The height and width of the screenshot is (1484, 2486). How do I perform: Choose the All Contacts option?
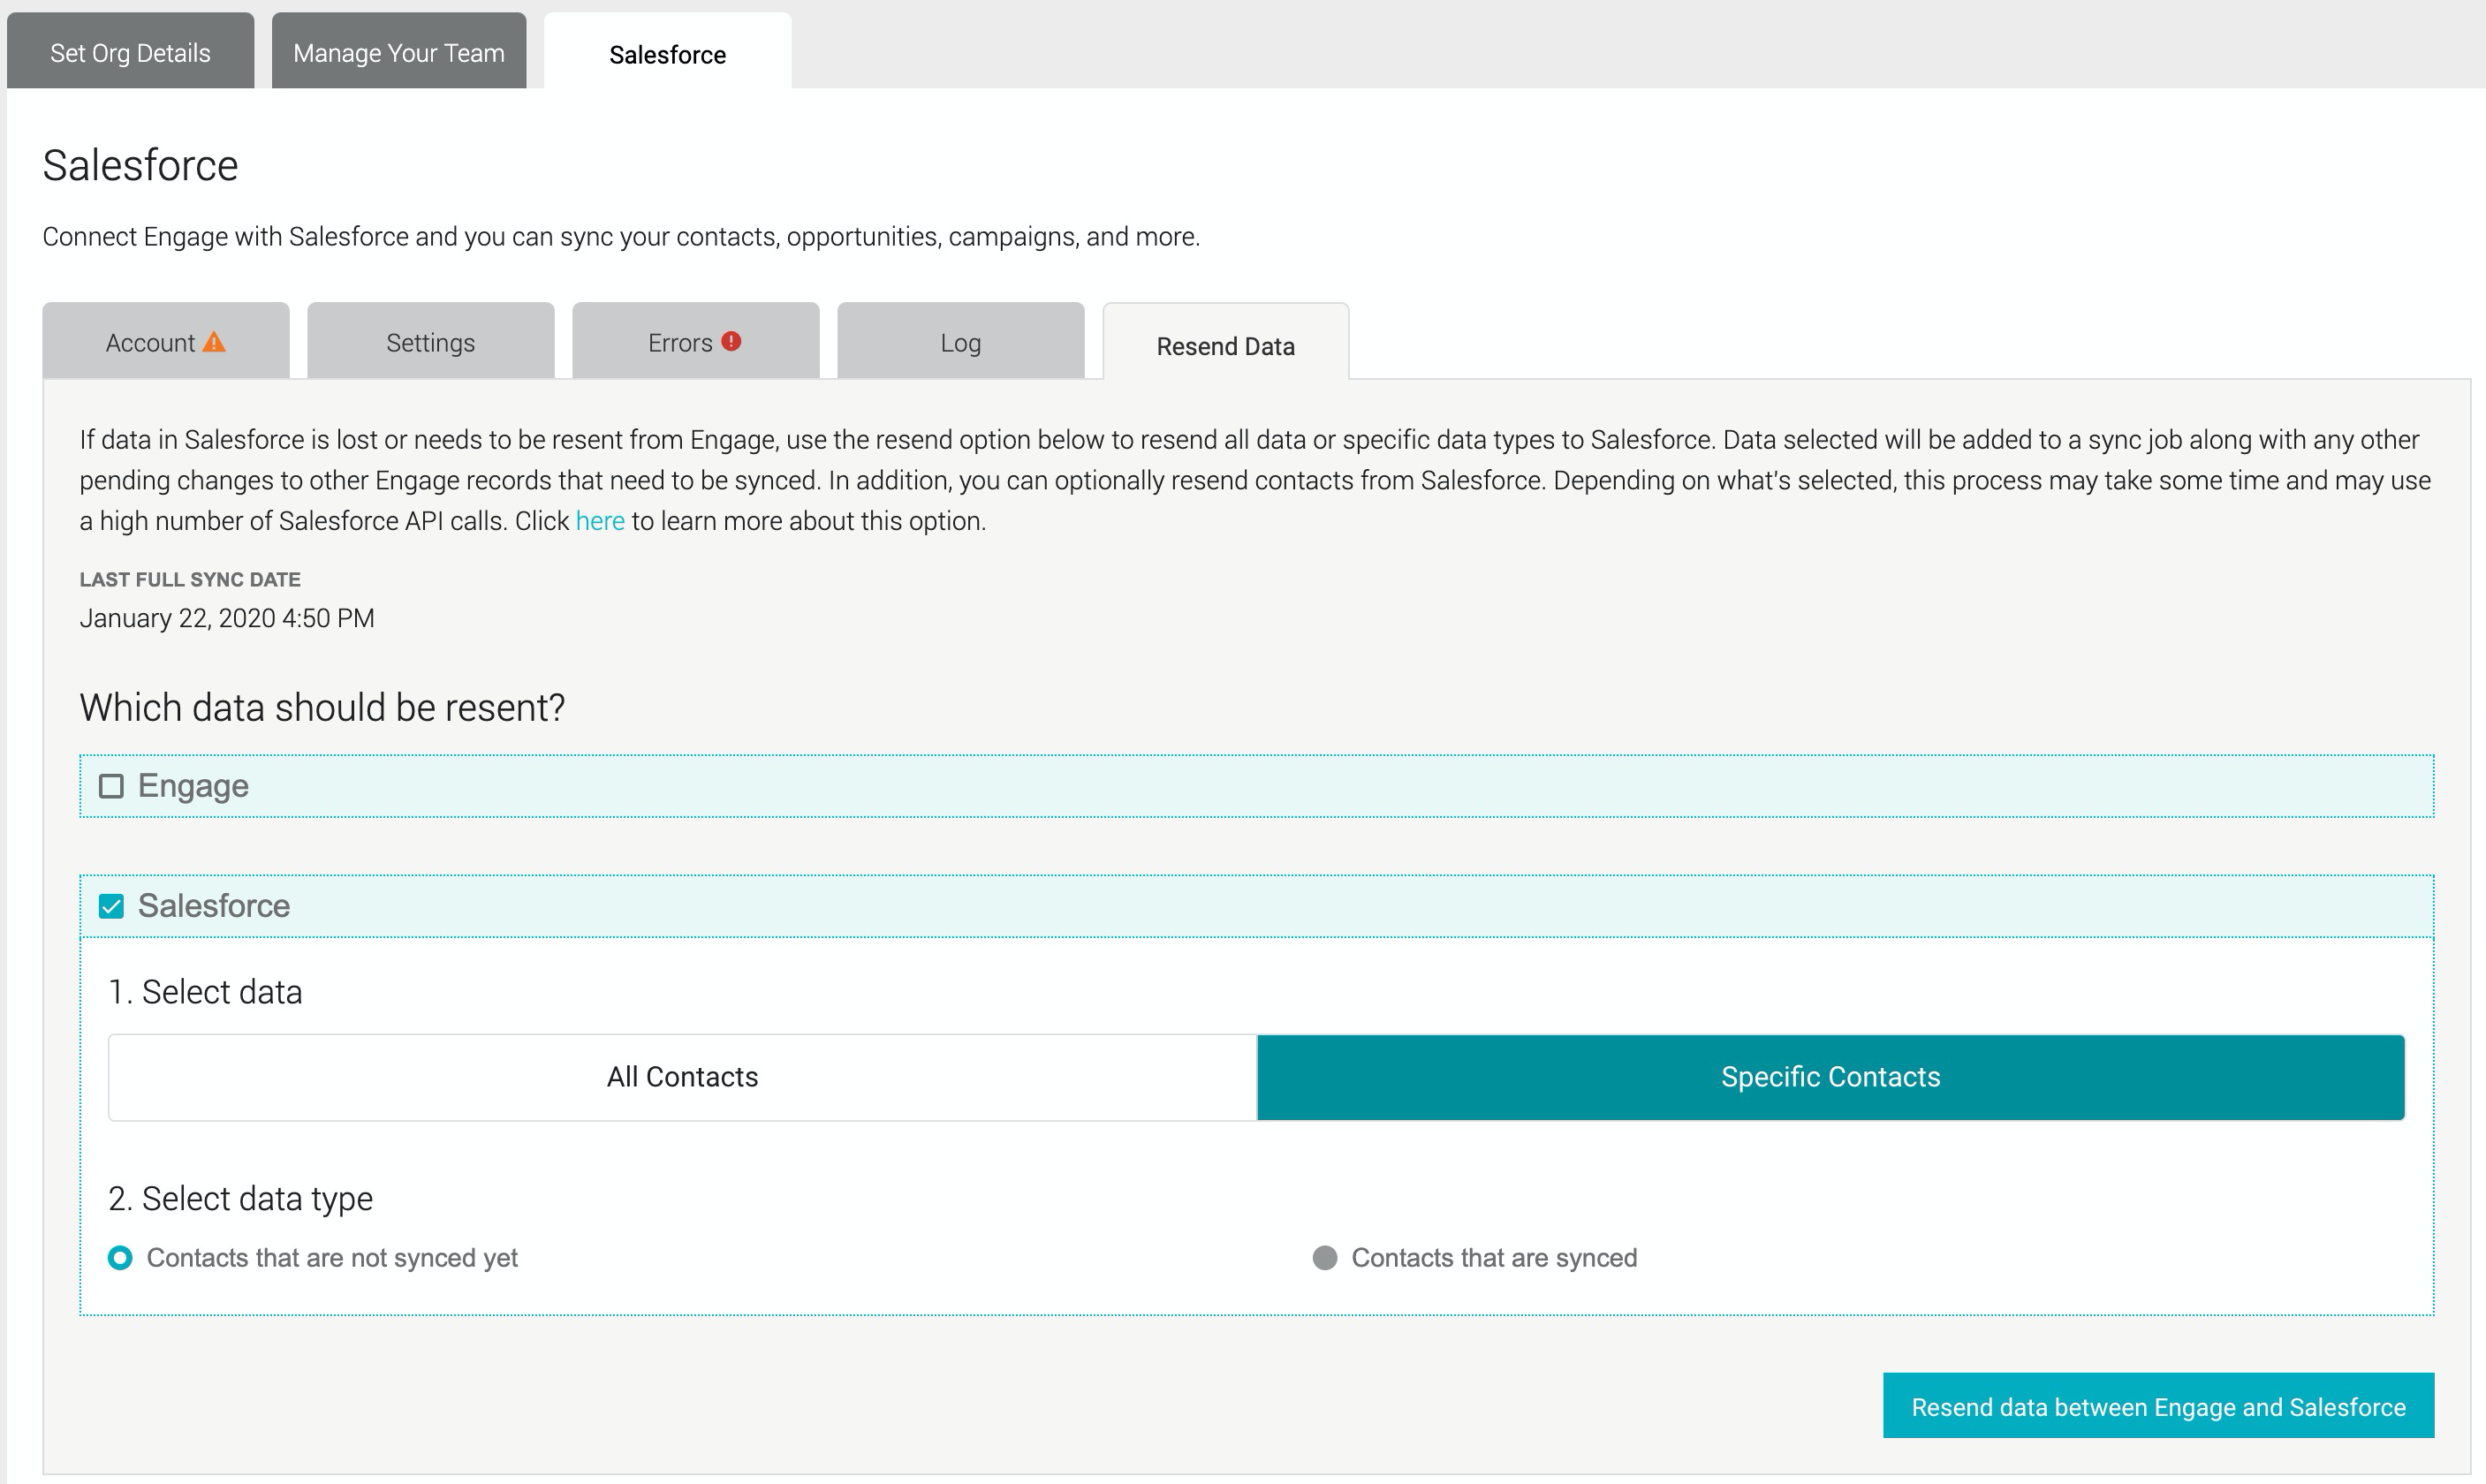(683, 1077)
